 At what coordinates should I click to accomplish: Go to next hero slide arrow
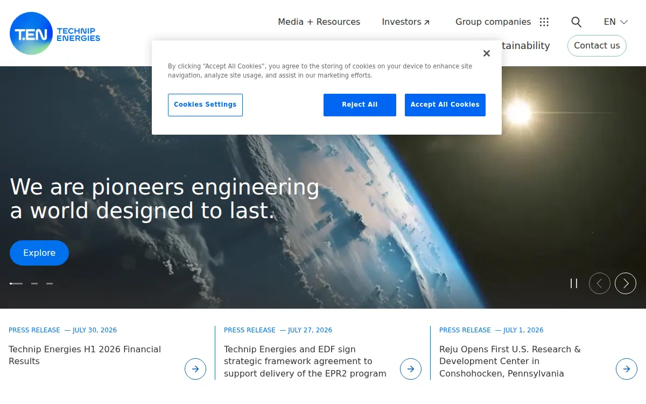tap(626, 283)
